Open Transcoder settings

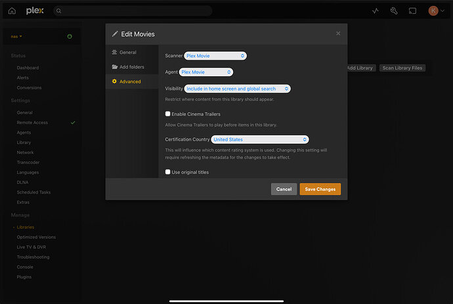click(28, 162)
